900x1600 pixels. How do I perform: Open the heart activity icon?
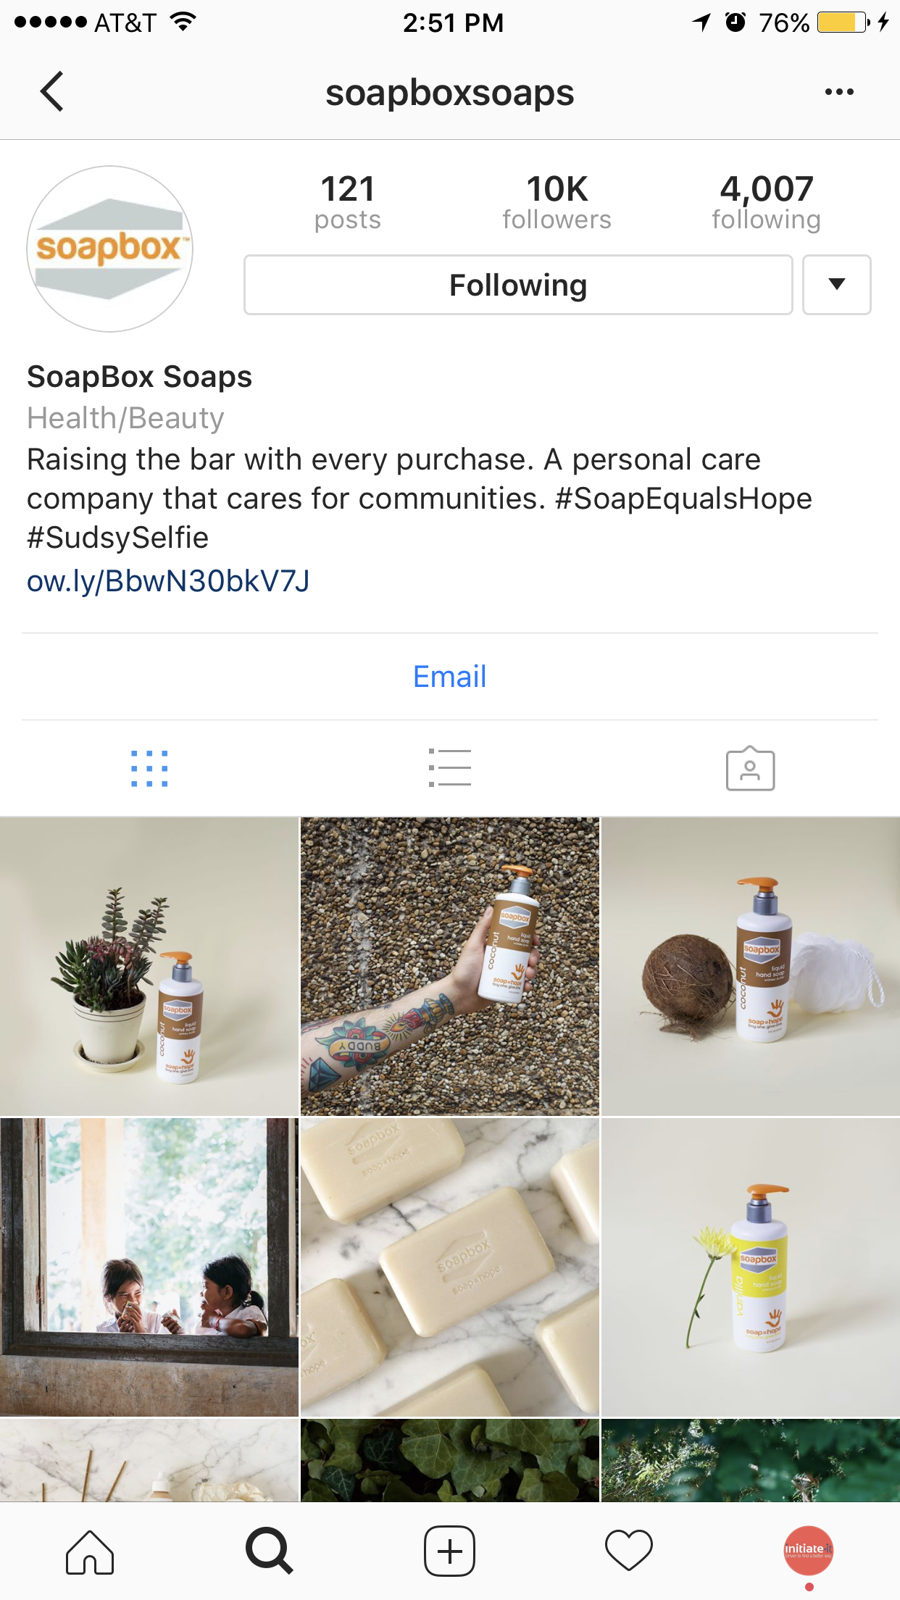click(x=629, y=1551)
